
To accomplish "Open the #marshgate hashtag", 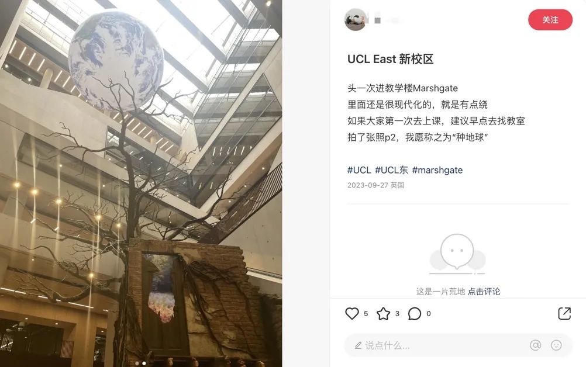I will pyautogui.click(x=437, y=170).
